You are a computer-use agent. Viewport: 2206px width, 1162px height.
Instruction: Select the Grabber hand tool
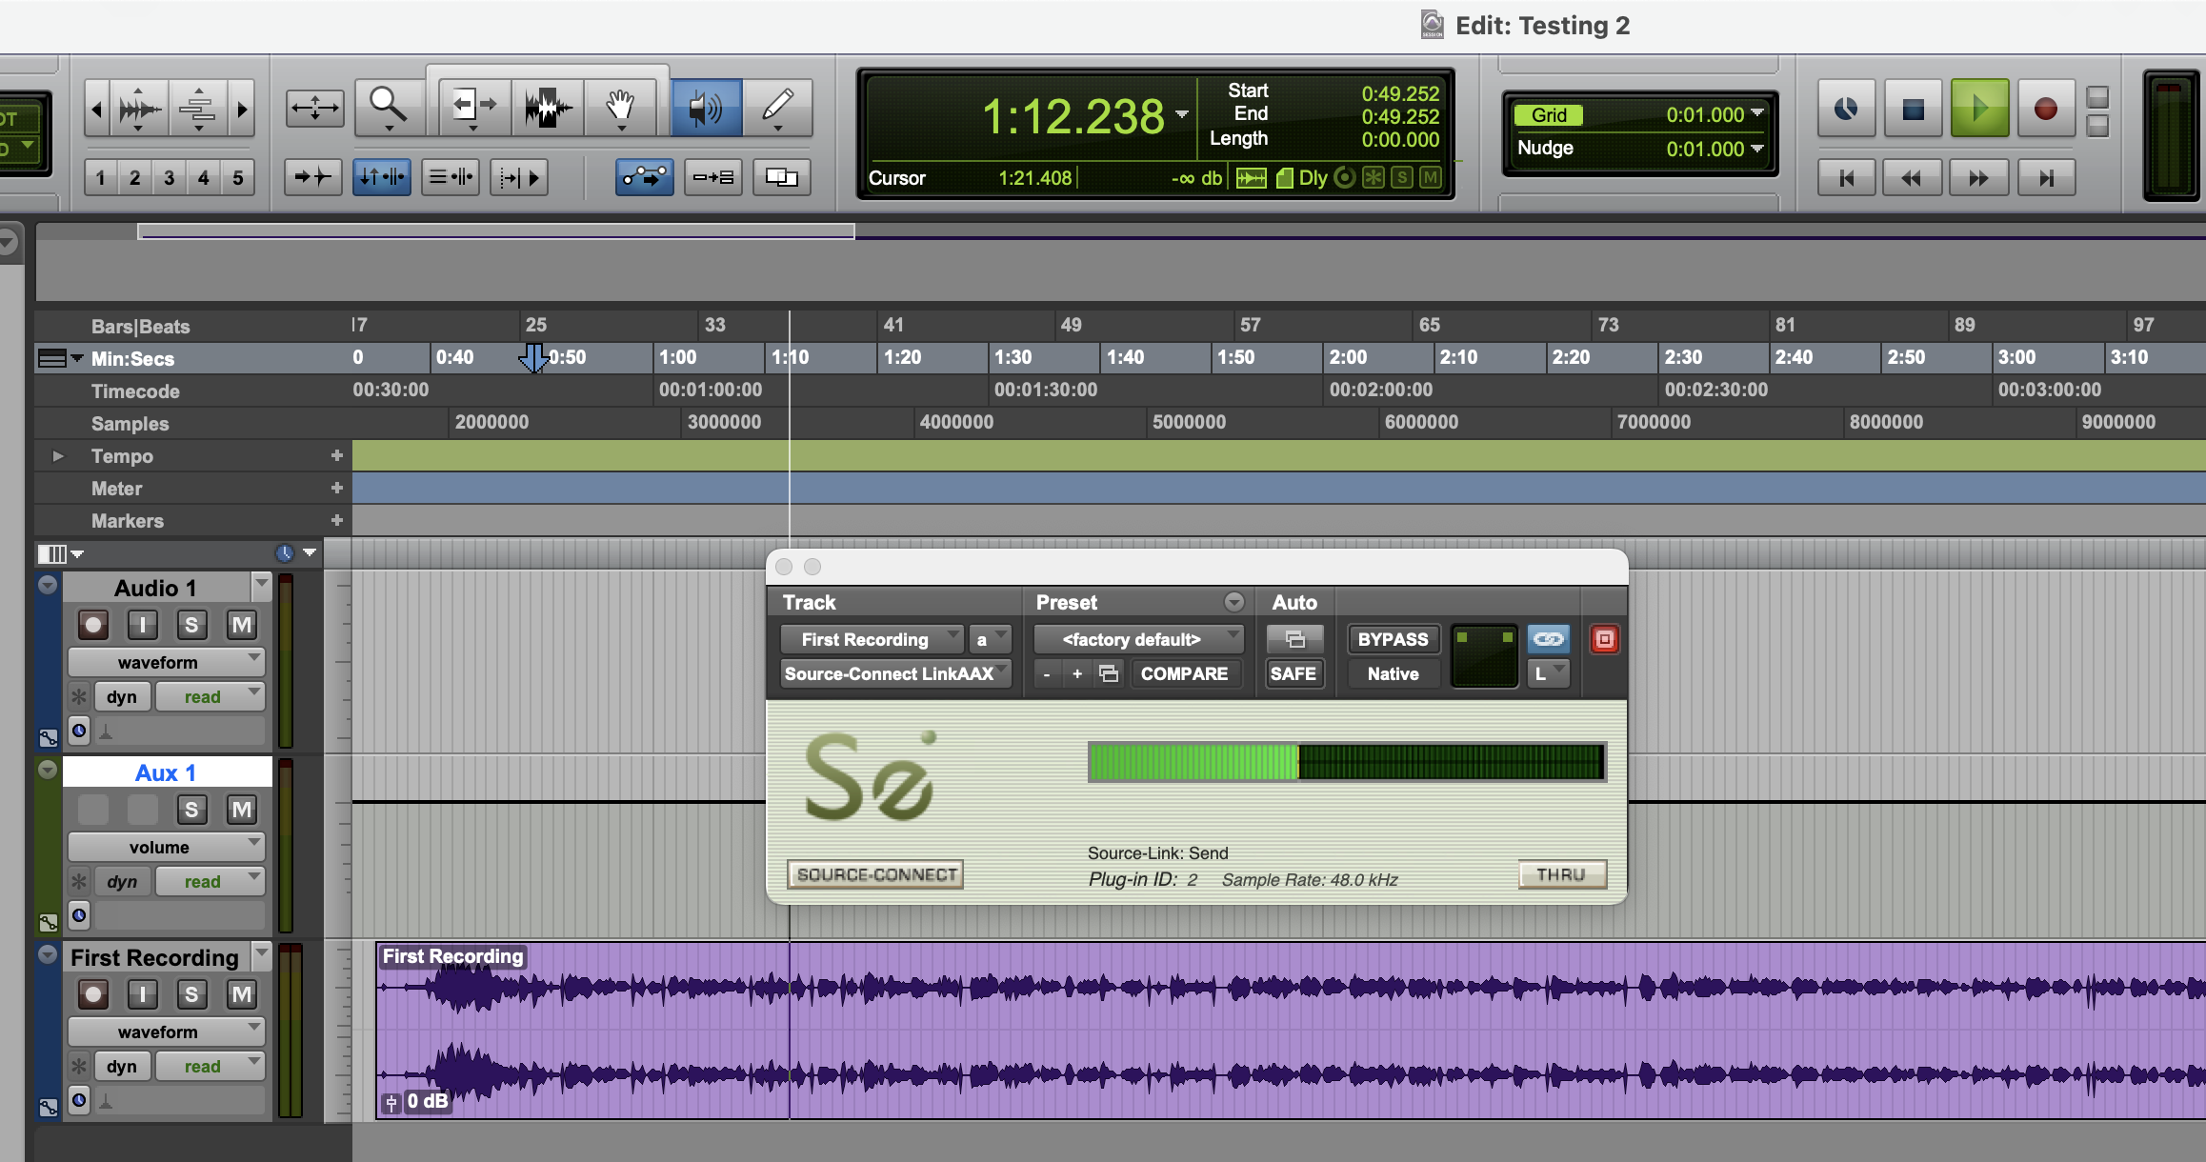[x=620, y=106]
